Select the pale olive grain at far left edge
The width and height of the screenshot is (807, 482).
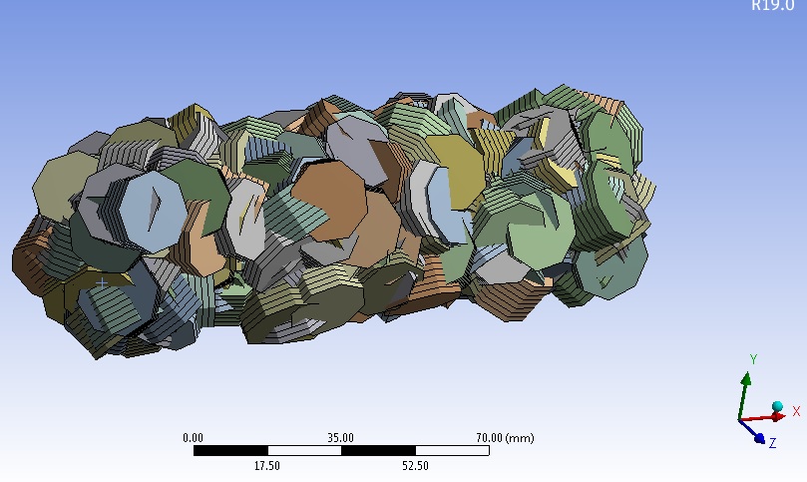click(61, 183)
